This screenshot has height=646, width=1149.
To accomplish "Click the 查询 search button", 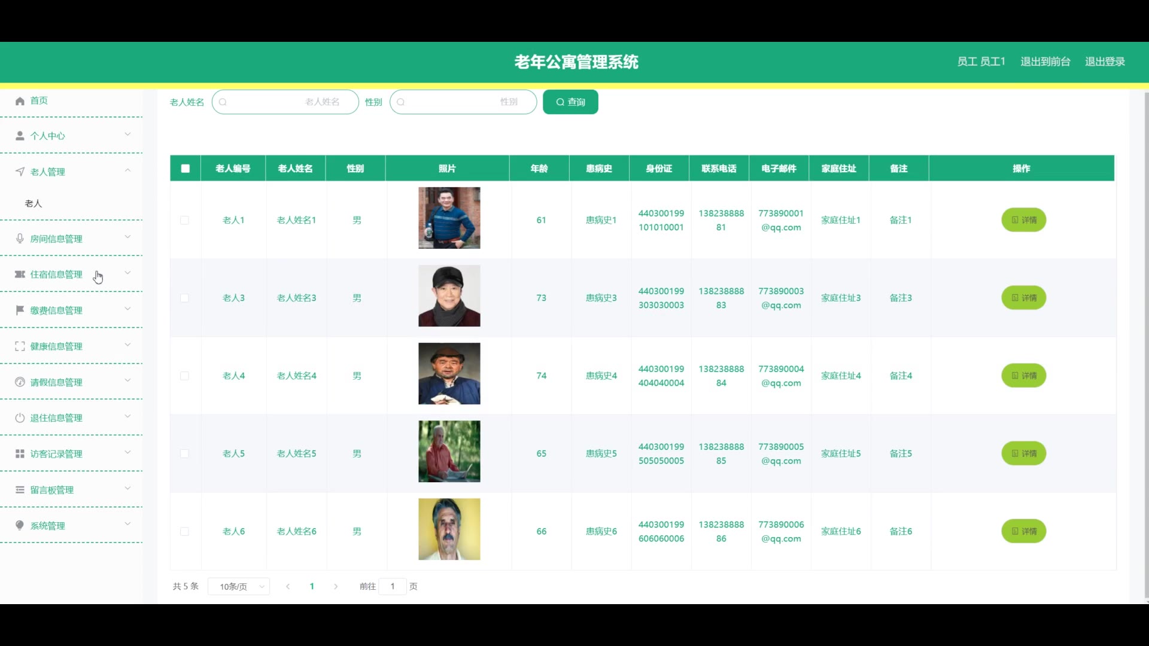I will (x=570, y=102).
